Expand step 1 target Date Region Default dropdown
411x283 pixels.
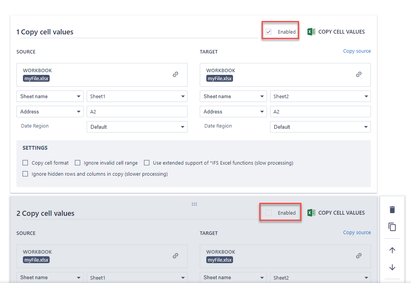coord(320,127)
